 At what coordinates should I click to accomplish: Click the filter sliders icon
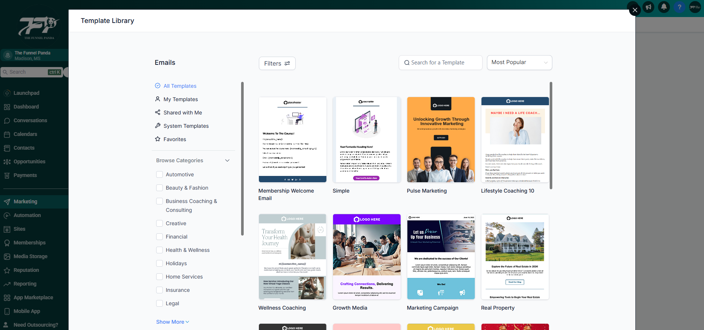coord(287,63)
